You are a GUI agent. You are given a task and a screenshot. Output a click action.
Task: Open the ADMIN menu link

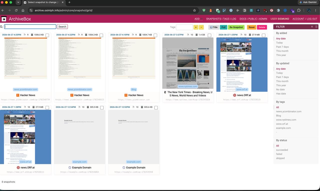[x=263, y=19]
